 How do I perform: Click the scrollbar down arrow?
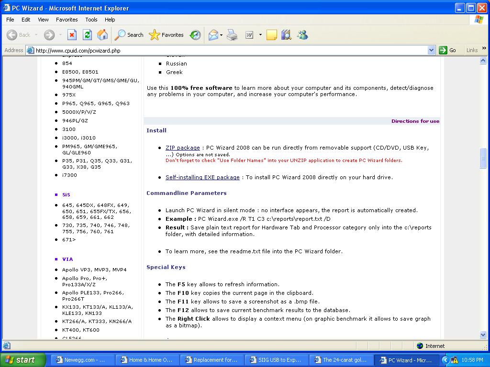click(x=483, y=335)
